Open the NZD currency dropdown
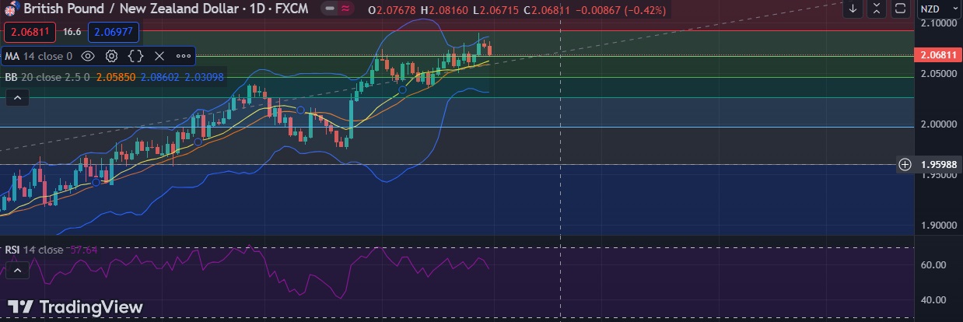Viewport: 963px width, 322px height. [937, 9]
